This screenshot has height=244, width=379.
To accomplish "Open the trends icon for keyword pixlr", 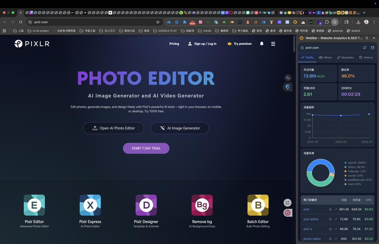I will tap(336, 209).
